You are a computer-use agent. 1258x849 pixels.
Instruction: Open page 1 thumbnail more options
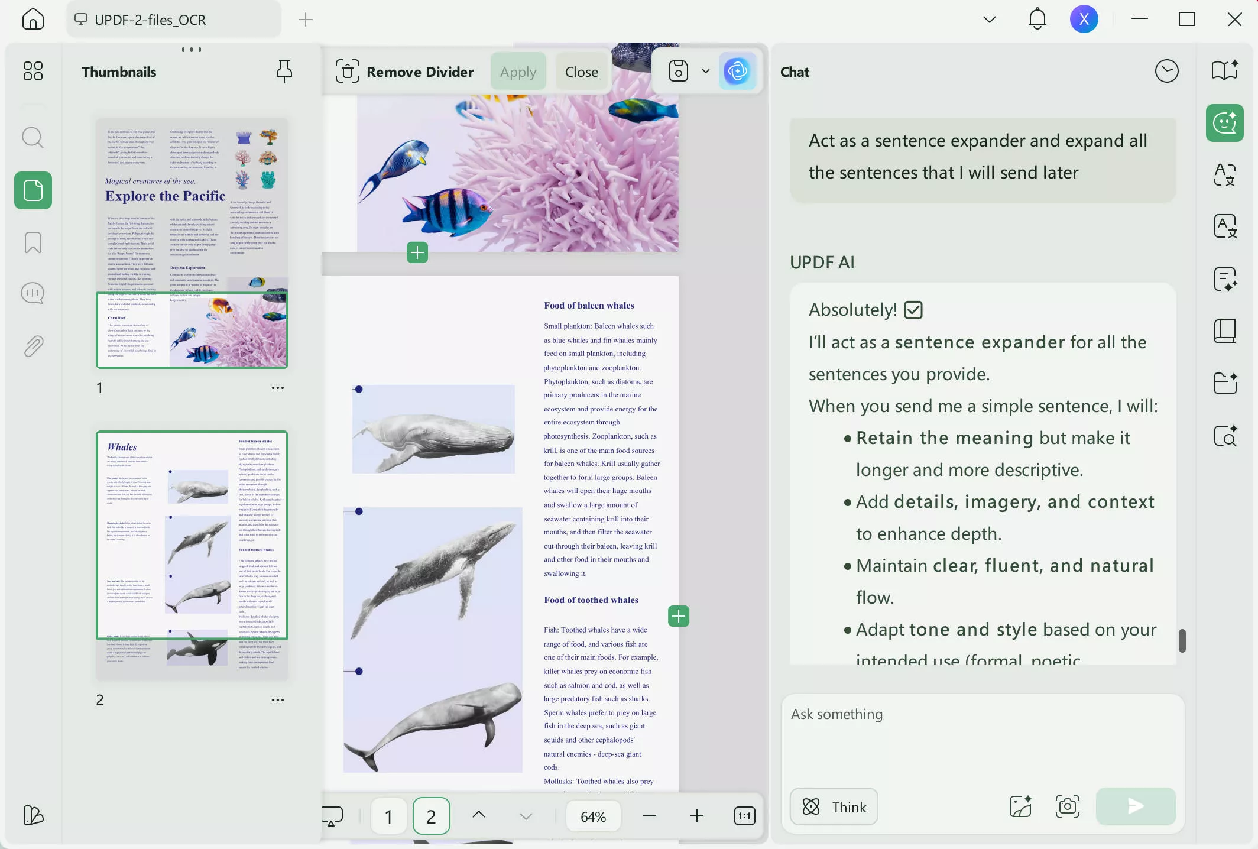tap(277, 388)
